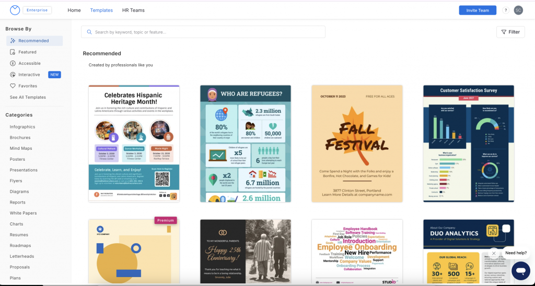Click See All Templates link

tap(28, 97)
